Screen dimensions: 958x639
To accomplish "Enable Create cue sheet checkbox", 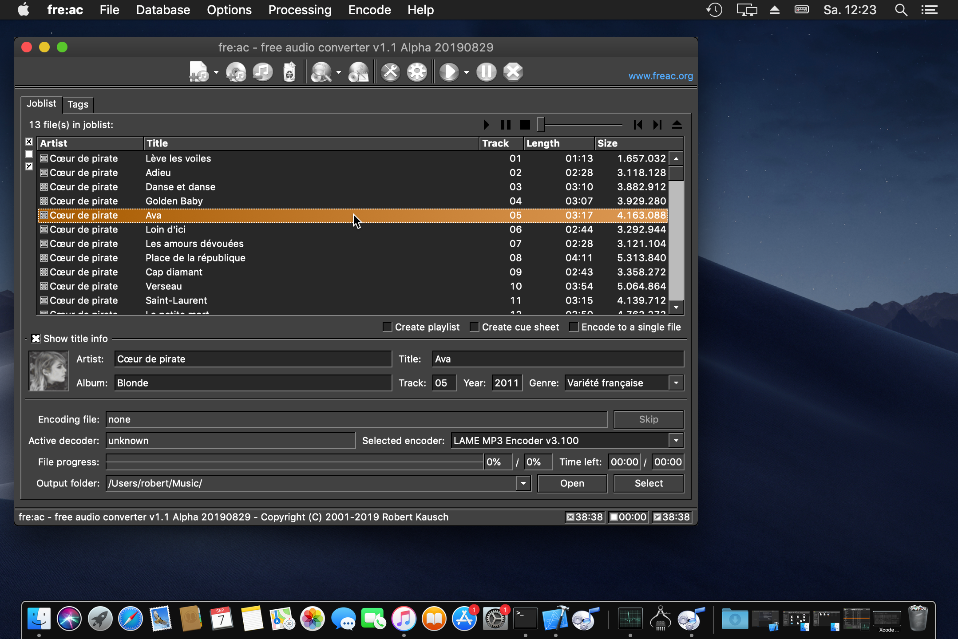I will click(x=474, y=327).
